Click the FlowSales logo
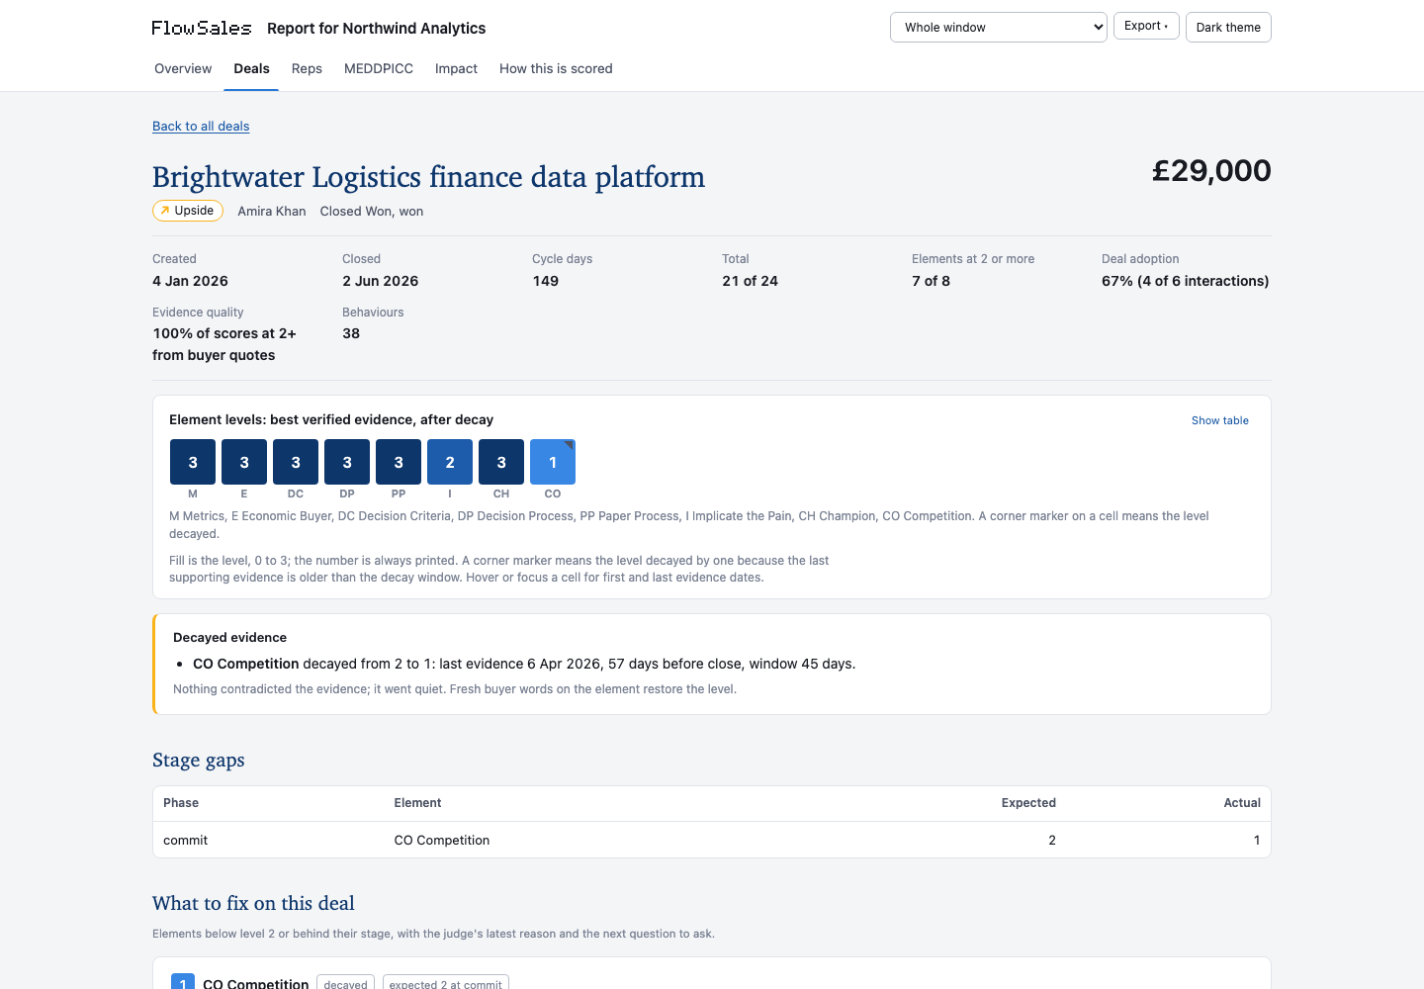The height and width of the screenshot is (989, 1424). [x=202, y=28]
